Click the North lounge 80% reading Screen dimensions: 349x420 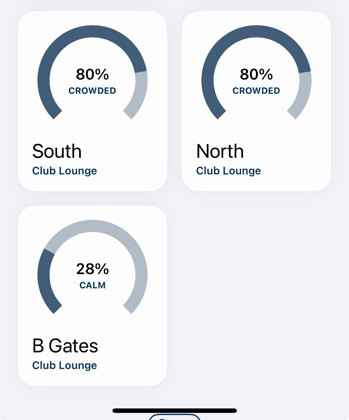(256, 74)
